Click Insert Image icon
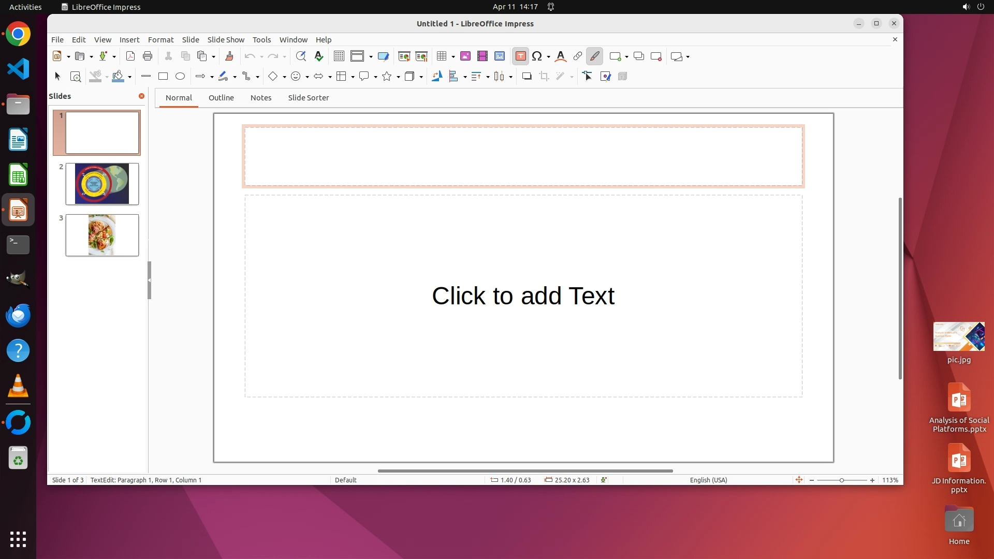 [x=465, y=56]
